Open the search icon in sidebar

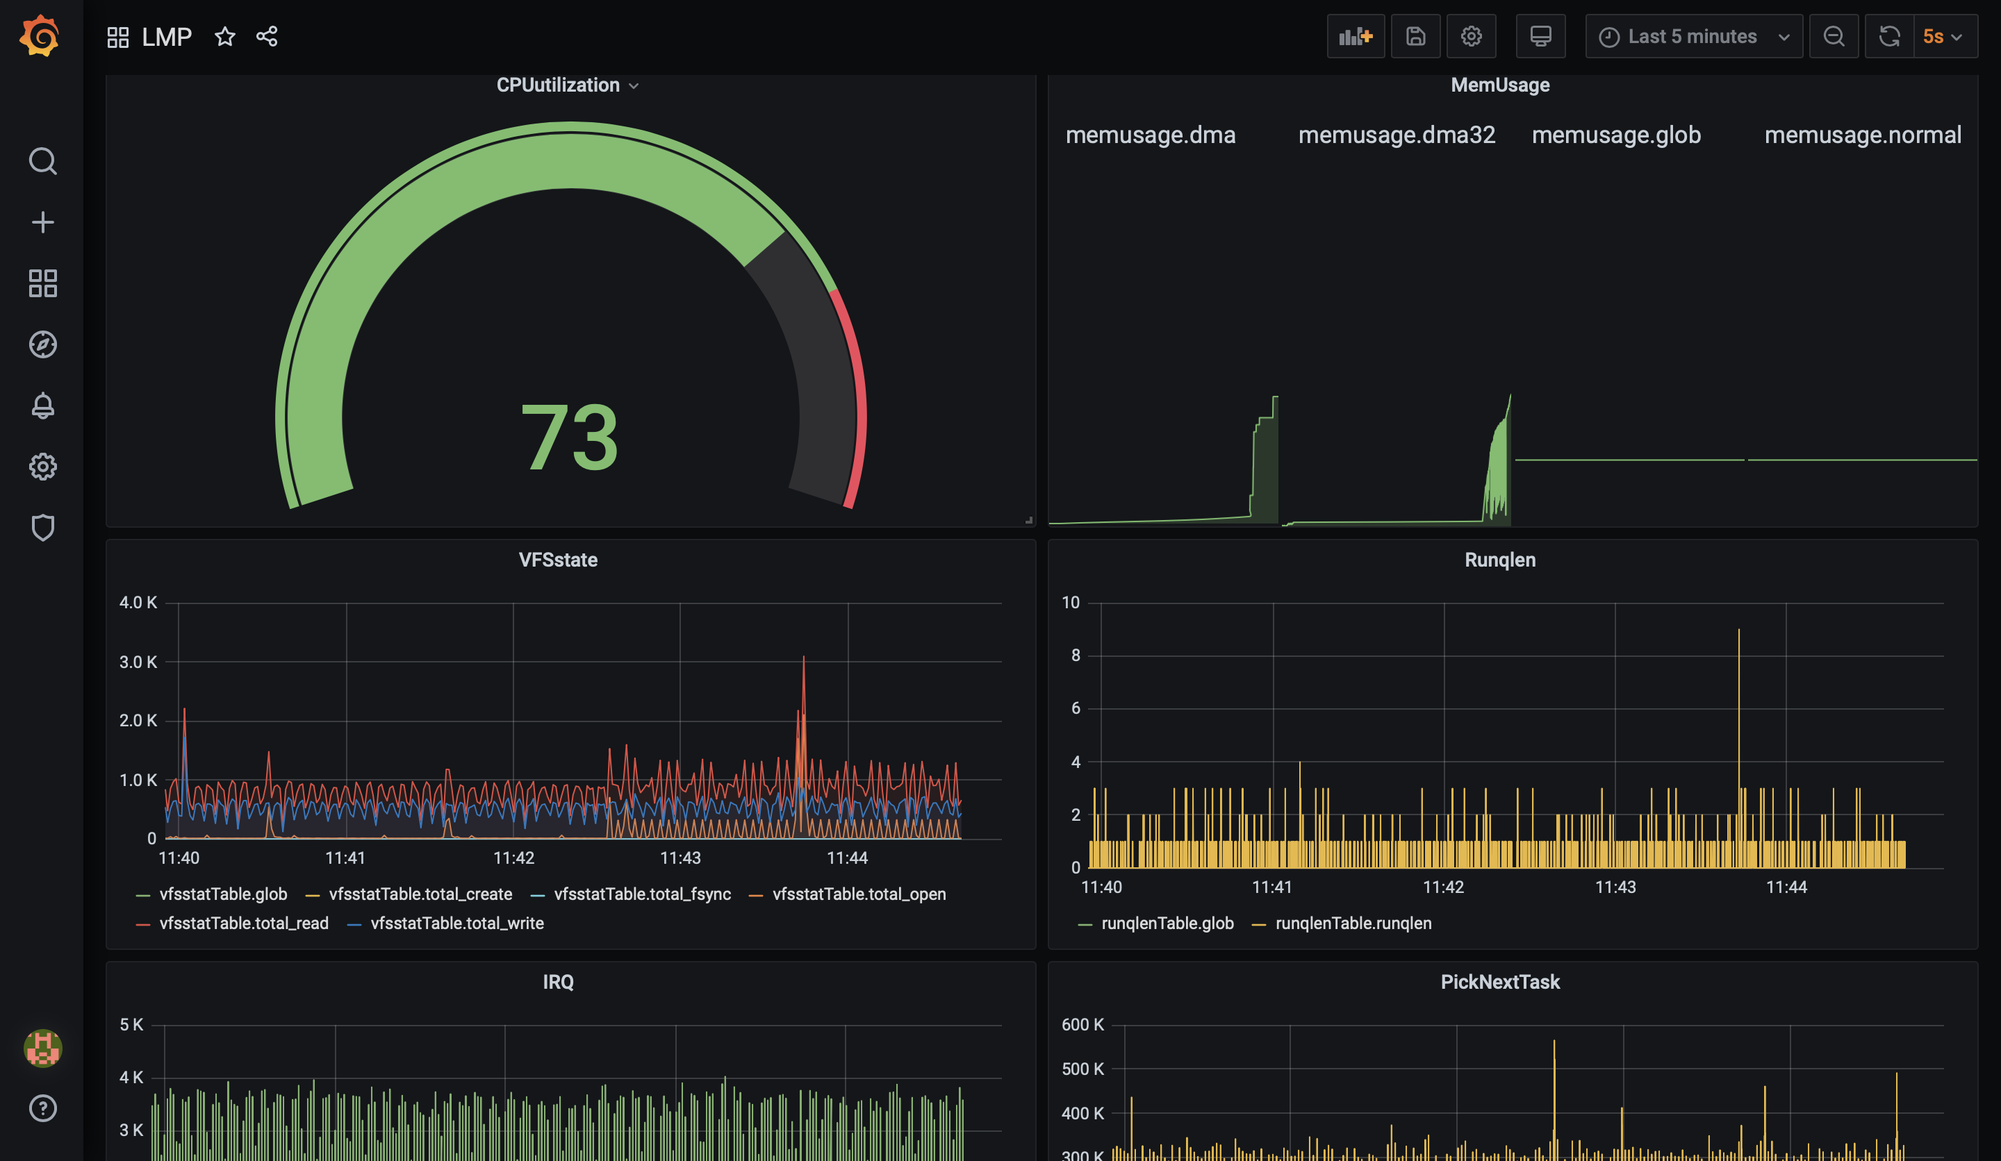coord(42,161)
